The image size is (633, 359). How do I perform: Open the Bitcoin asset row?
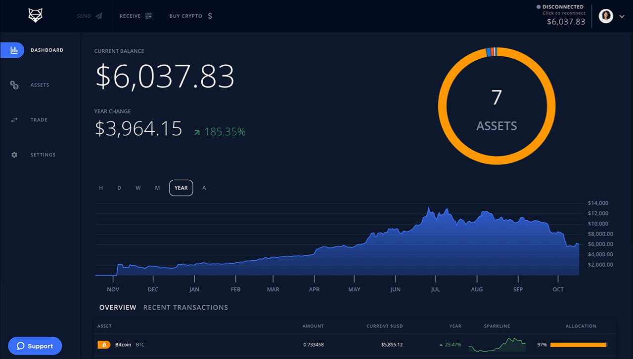[123, 345]
